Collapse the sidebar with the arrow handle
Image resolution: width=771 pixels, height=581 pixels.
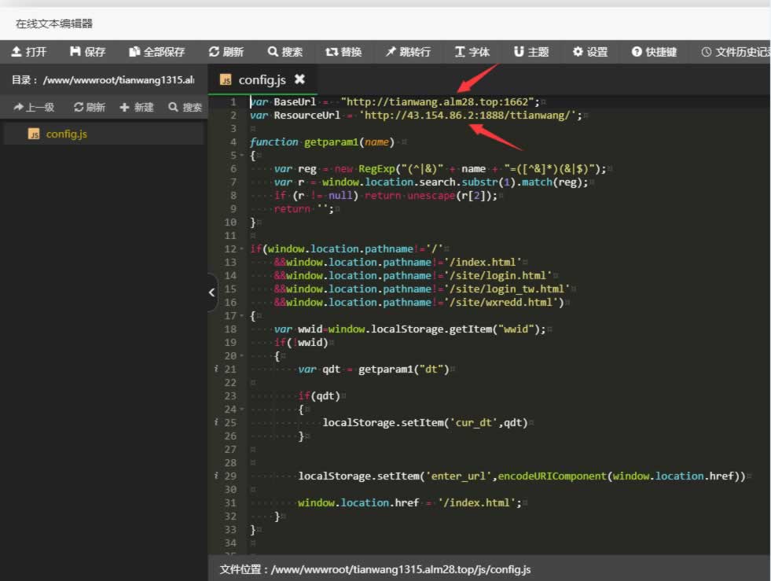[x=211, y=292]
